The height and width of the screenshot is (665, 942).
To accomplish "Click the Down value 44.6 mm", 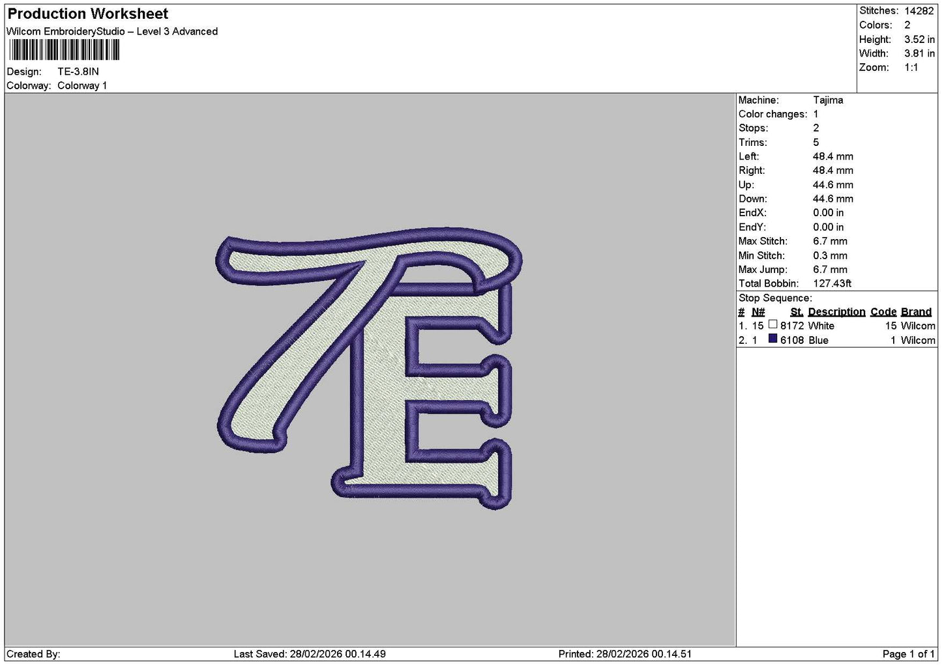I will (x=833, y=199).
